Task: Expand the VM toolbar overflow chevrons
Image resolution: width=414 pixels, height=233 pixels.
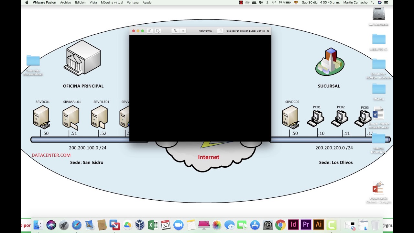Action: 183,31
